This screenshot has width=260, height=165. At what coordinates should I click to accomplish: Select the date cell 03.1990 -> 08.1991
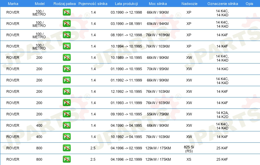click(126, 24)
